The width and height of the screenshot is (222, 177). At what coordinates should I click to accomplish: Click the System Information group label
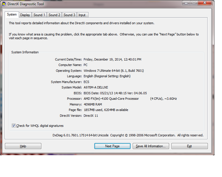(x=25, y=52)
